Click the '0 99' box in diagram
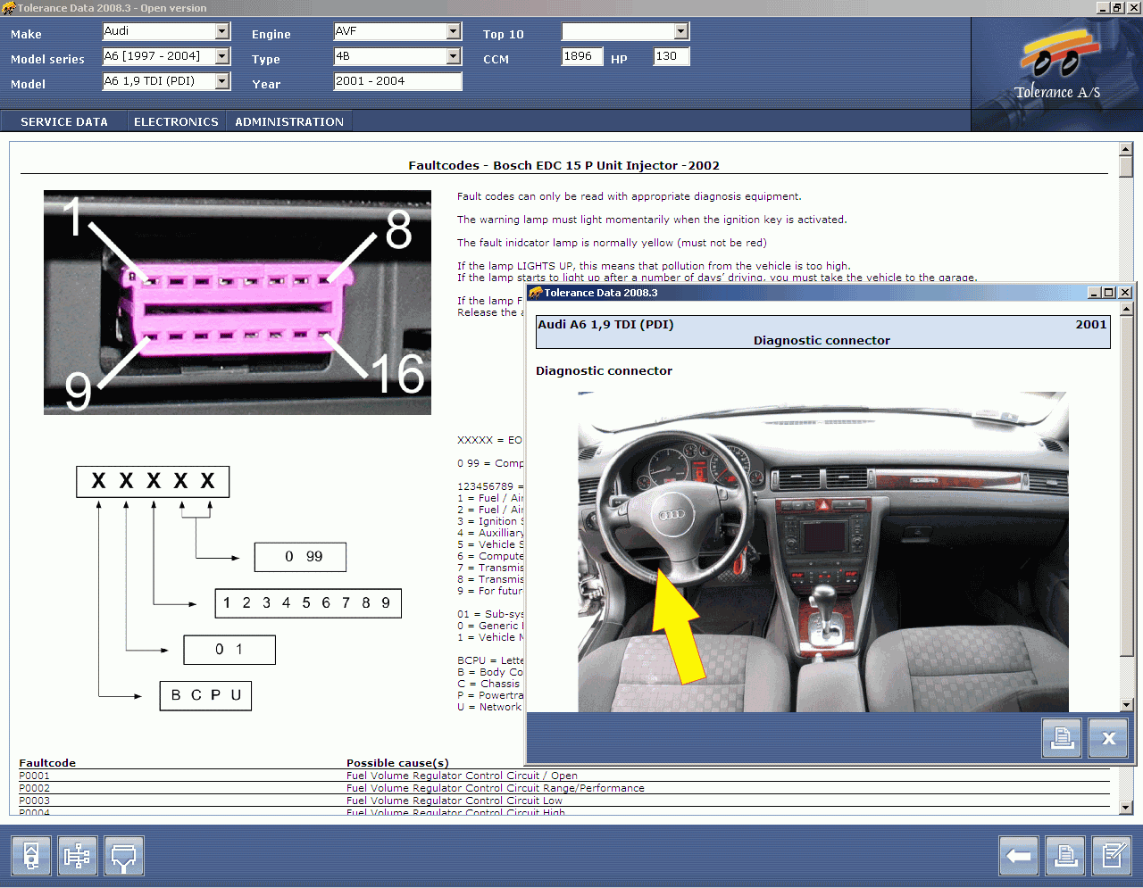 pos(300,557)
